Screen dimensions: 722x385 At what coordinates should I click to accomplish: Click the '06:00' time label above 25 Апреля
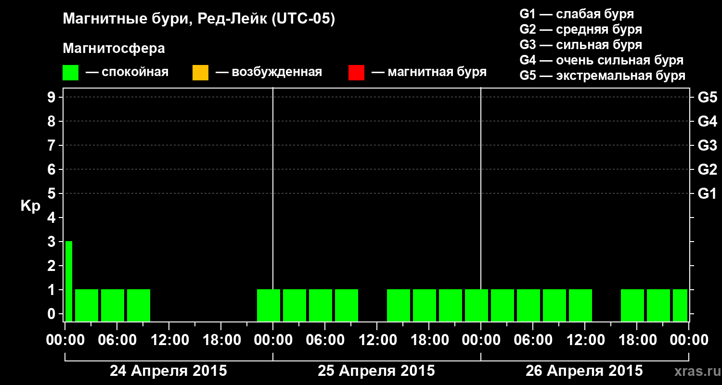coord(325,340)
